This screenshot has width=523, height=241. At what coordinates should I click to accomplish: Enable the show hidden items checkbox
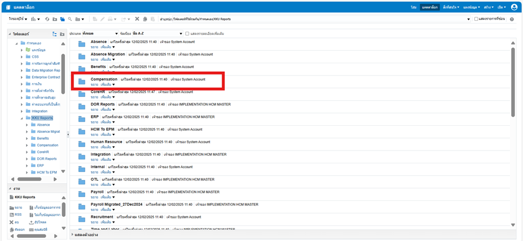(x=476, y=19)
